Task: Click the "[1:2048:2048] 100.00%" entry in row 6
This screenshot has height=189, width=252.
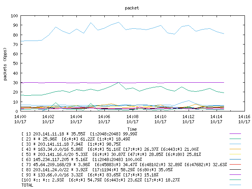Action: click(x=117, y=159)
